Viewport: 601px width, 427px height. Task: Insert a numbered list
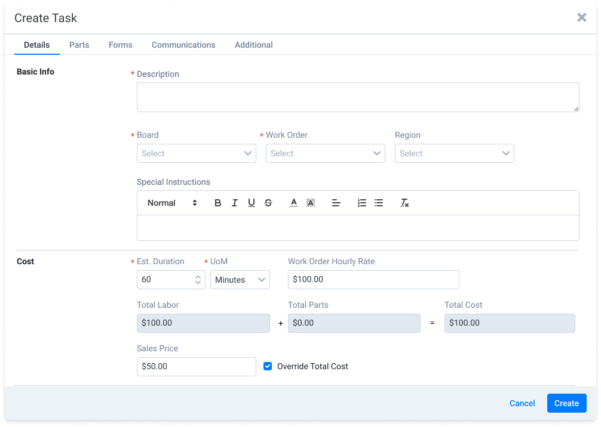[362, 203]
